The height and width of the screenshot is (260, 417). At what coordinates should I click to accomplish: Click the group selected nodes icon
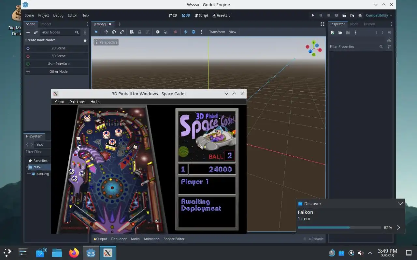[148, 32]
